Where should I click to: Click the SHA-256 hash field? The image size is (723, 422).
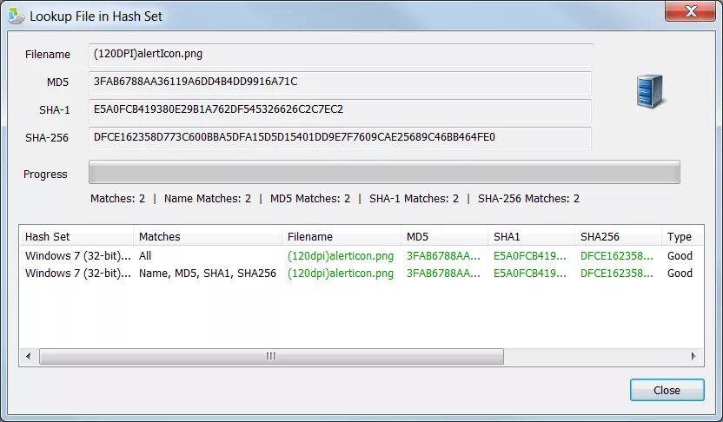[x=341, y=138]
